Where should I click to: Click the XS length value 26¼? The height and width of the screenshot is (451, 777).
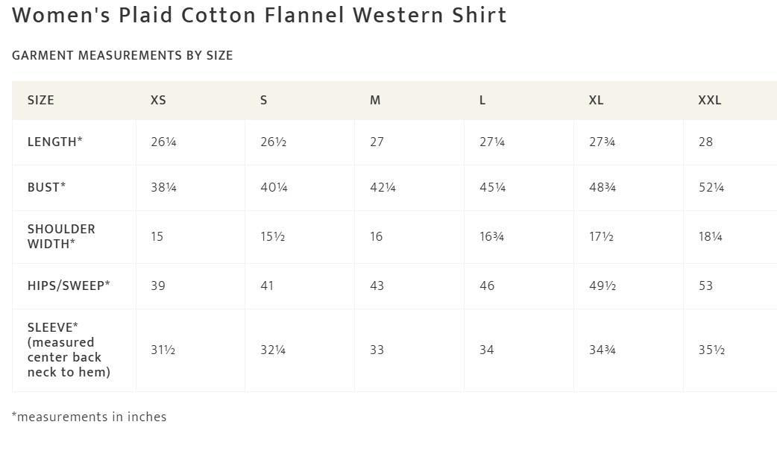tap(163, 142)
